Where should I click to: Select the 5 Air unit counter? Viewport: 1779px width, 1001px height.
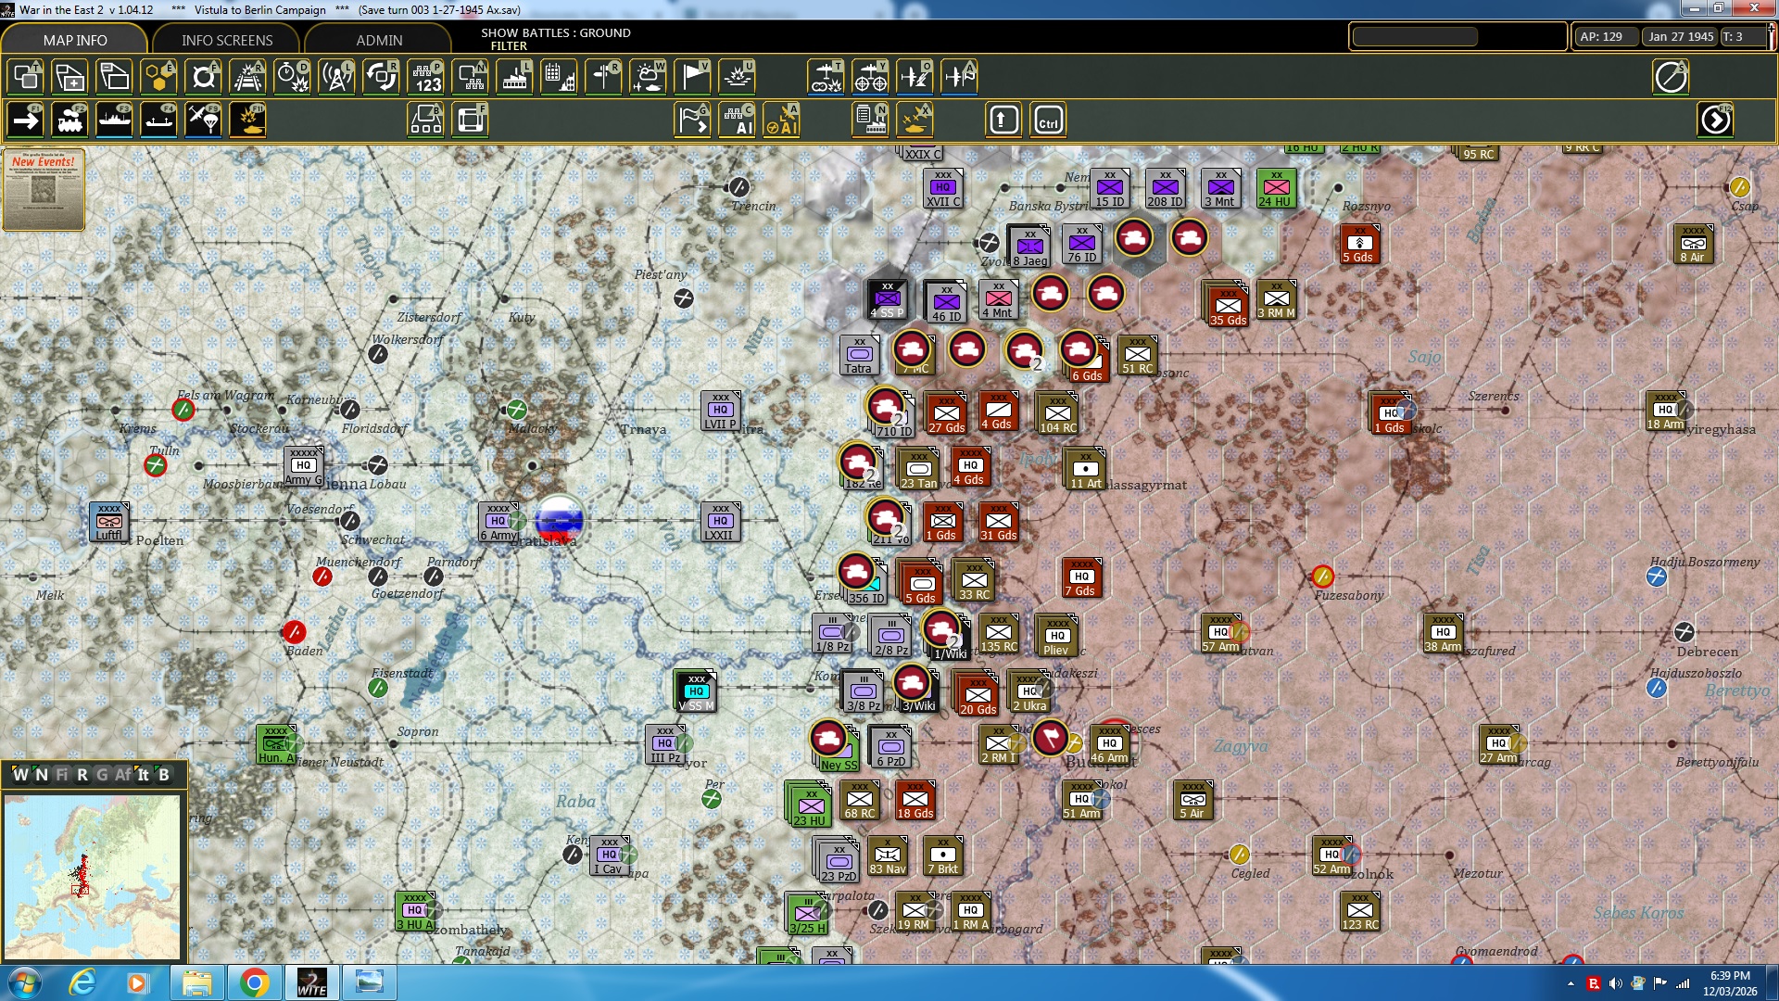[1192, 800]
